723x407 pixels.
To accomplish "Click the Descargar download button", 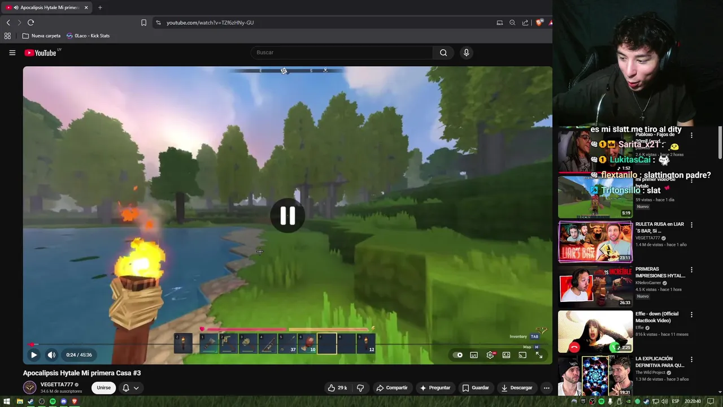I will click(x=516, y=388).
